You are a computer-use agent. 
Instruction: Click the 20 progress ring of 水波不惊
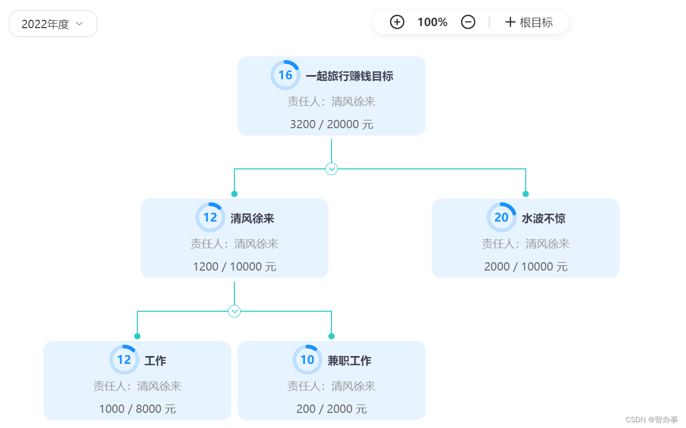[x=501, y=217]
